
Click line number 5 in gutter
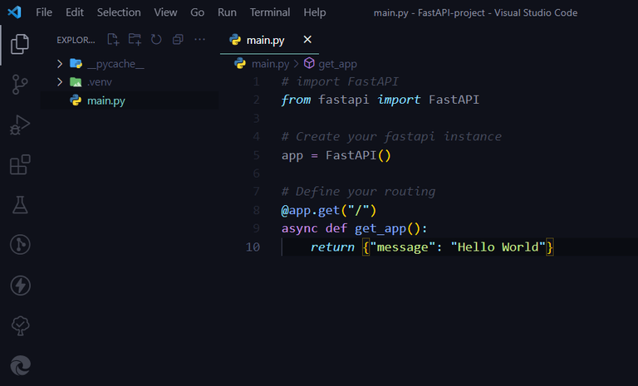(257, 155)
